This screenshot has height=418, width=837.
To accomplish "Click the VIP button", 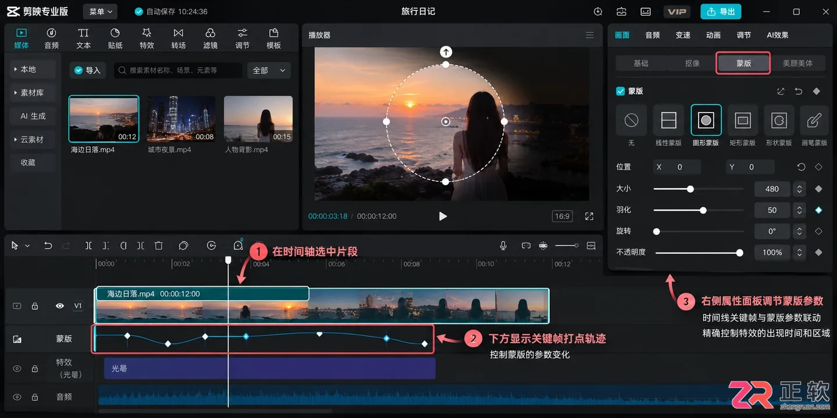I will pos(677,12).
